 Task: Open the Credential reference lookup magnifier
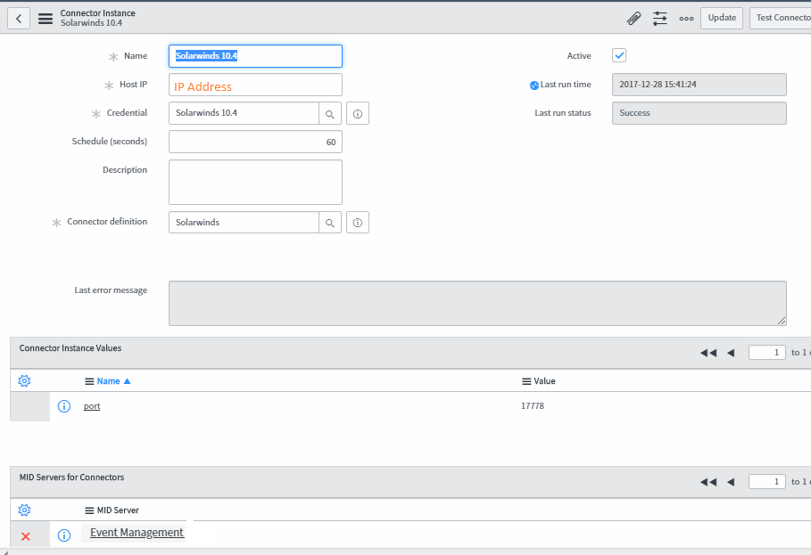point(329,113)
